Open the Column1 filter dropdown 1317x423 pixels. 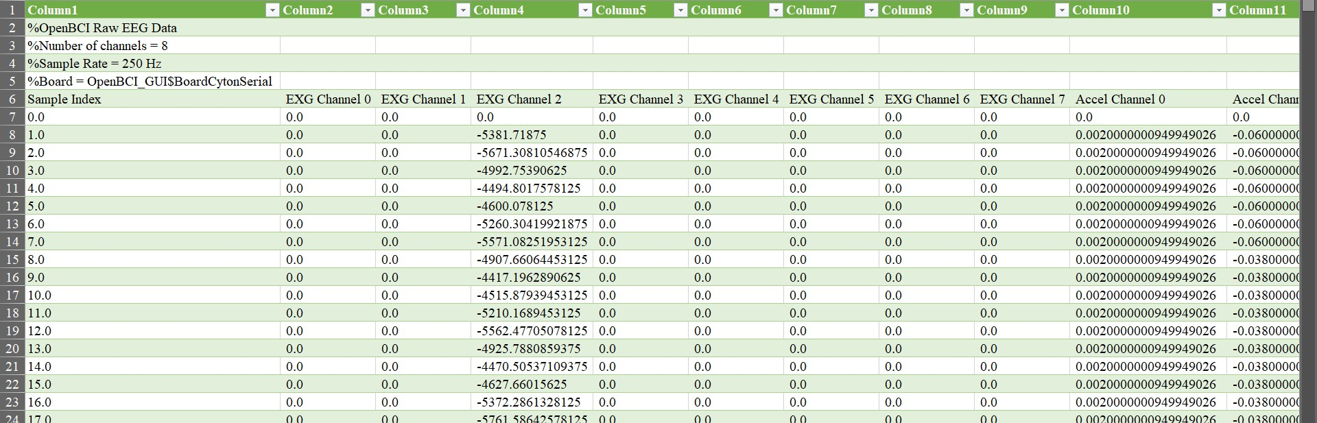click(272, 10)
